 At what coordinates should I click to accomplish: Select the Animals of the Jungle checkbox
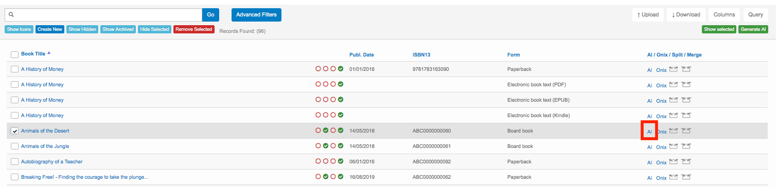coord(15,146)
